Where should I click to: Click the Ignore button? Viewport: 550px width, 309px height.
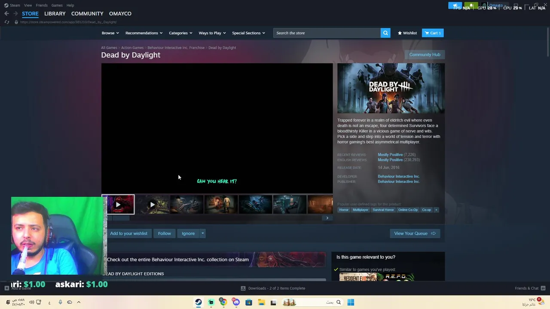(x=188, y=233)
